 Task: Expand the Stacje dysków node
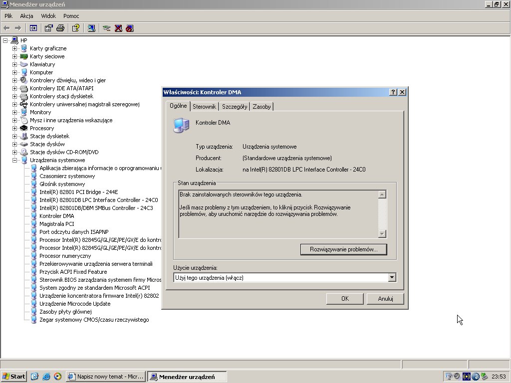[14, 144]
